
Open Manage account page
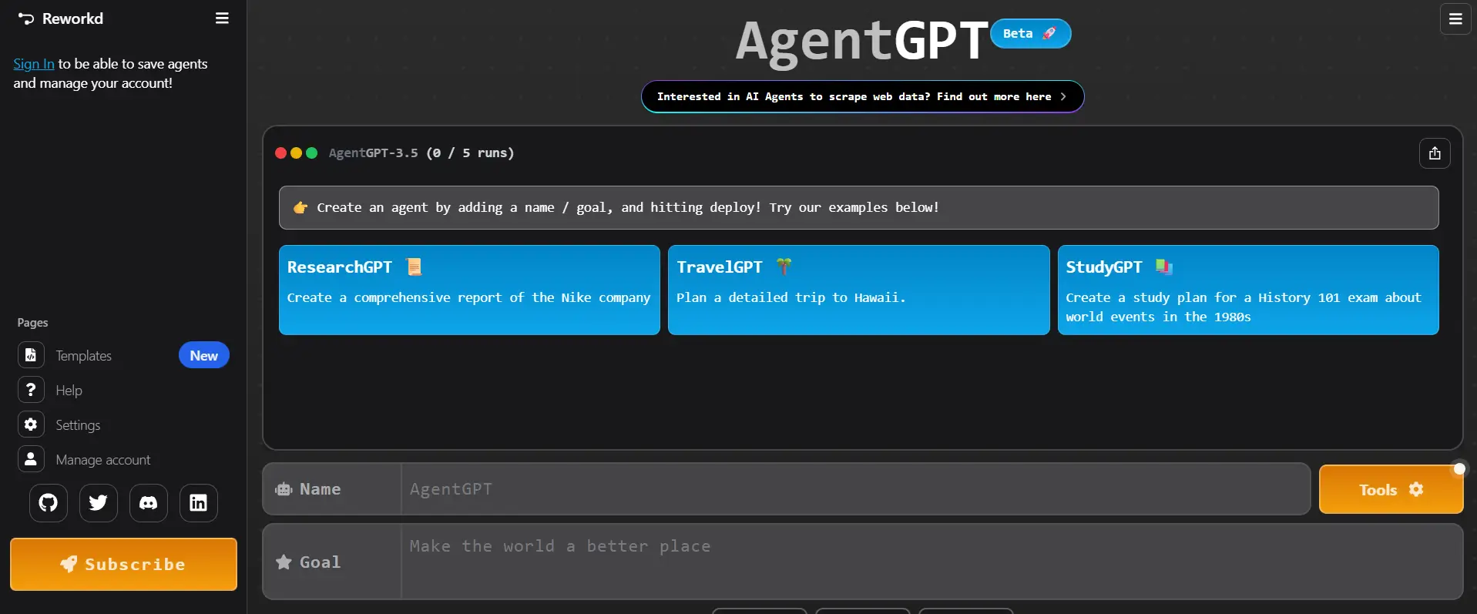point(103,460)
